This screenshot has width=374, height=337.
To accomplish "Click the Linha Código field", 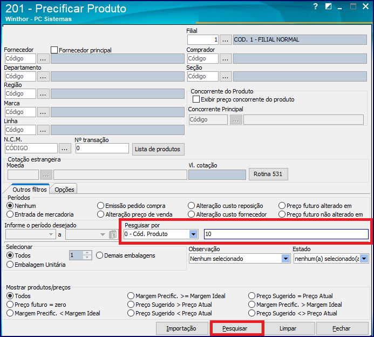I will 21,130.
